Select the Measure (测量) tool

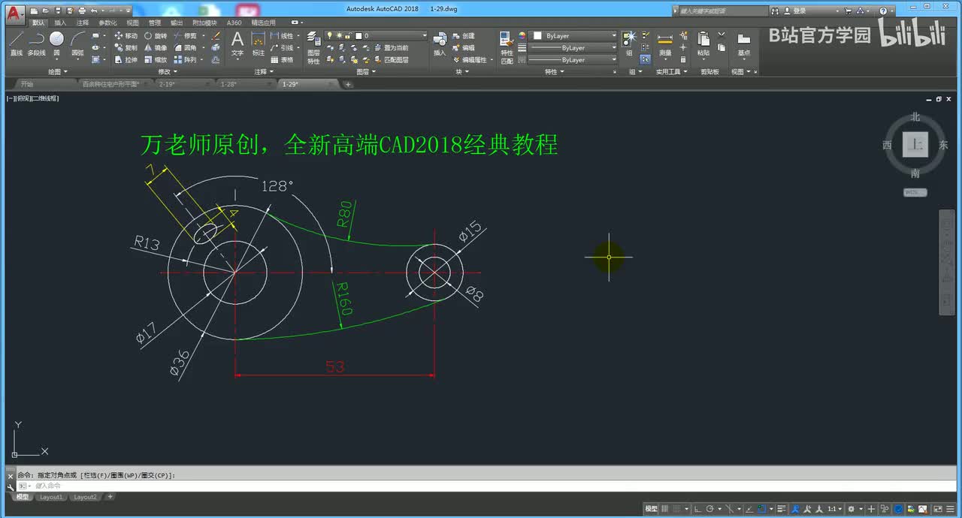coord(665,44)
